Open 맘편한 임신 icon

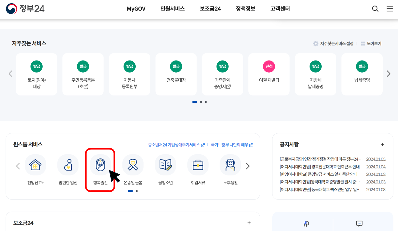click(68, 165)
